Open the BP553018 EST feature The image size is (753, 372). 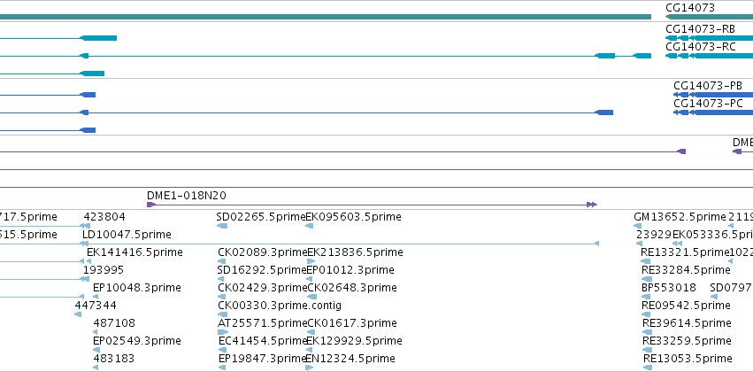pyautogui.click(x=647, y=297)
